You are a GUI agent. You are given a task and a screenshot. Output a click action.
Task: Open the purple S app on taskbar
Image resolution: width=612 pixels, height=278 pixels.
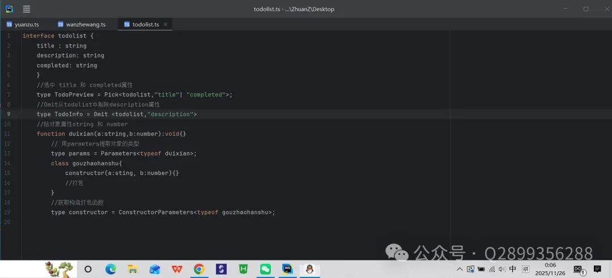pyautogui.click(x=222, y=269)
